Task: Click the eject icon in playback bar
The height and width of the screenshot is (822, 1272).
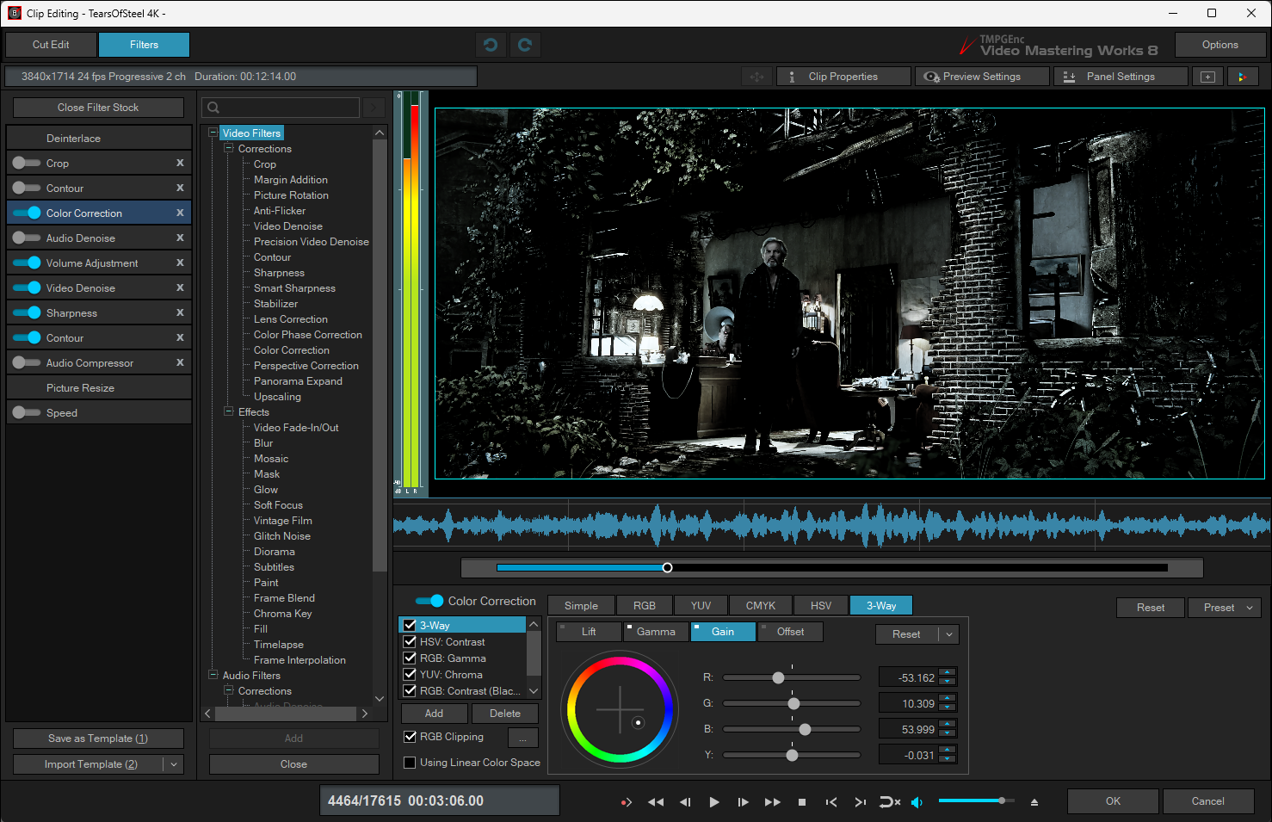Action: coord(1034,801)
